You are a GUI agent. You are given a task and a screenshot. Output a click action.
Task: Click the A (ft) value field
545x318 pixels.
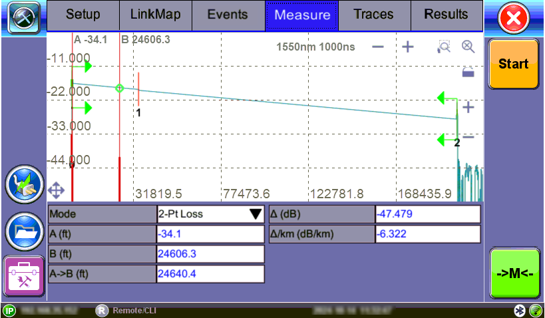point(210,234)
